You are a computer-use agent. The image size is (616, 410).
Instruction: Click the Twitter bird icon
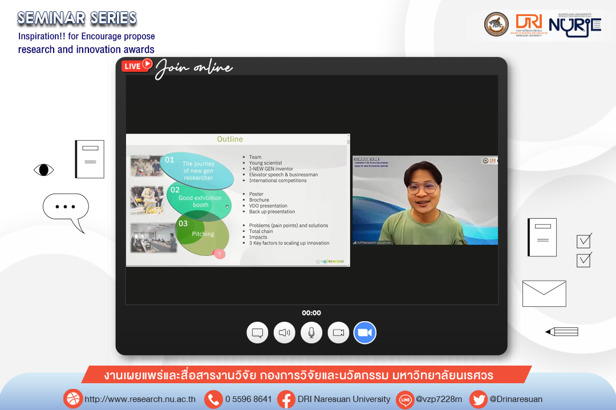click(x=479, y=400)
